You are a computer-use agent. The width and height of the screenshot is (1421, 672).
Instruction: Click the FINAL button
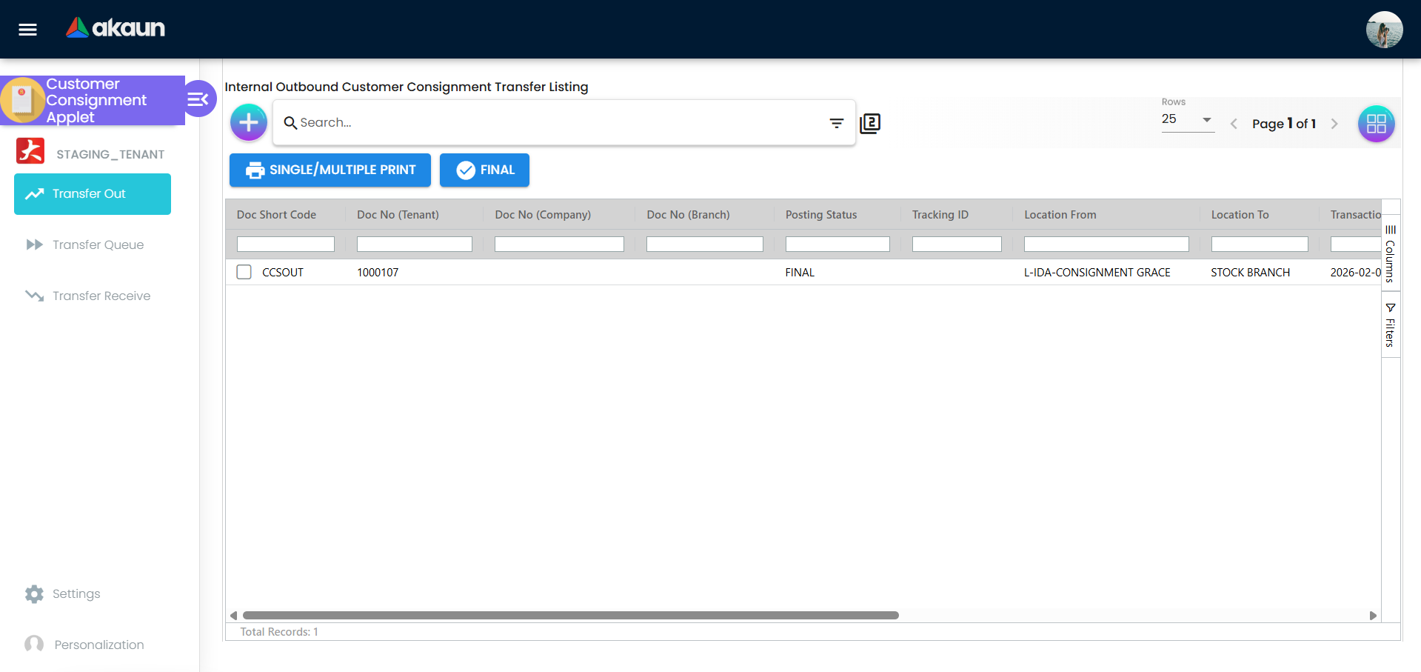pos(484,170)
